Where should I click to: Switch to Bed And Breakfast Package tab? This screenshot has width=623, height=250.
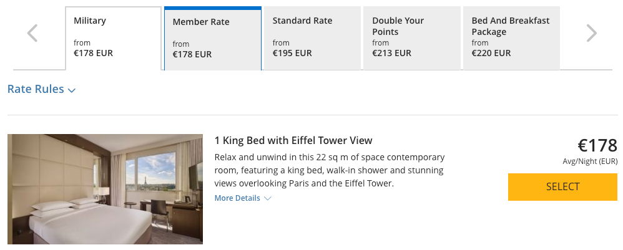coord(511,38)
